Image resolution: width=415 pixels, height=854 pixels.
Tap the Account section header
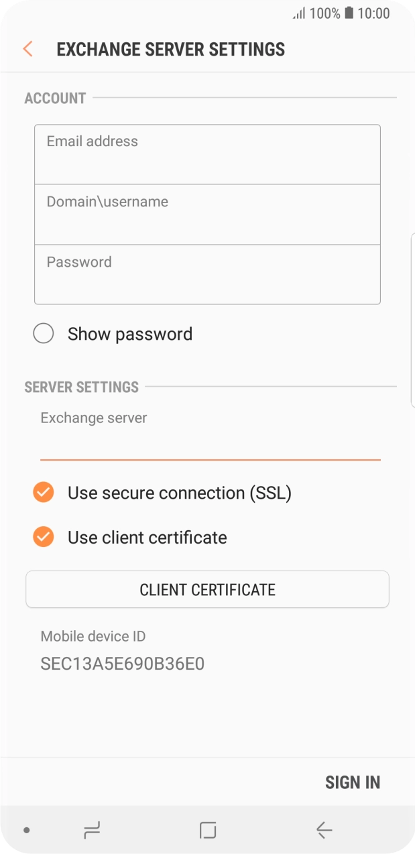tap(54, 98)
